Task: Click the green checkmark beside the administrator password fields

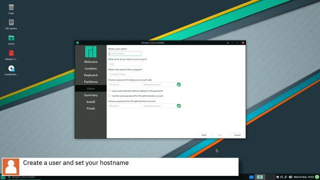Action: pos(179,106)
